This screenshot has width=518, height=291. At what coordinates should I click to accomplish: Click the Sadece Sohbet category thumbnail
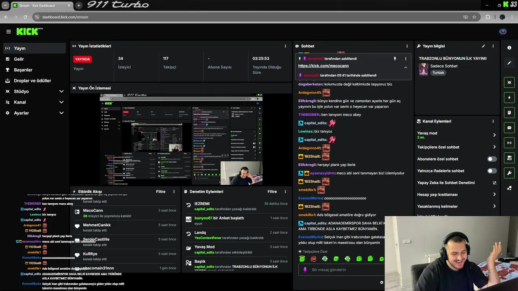click(x=423, y=69)
